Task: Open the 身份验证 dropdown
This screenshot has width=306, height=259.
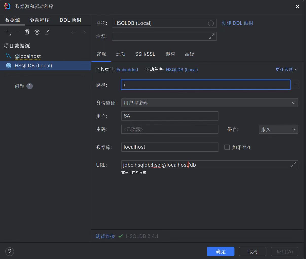Action: point(210,103)
